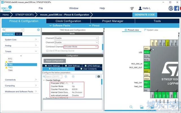Open the category search combo box
Image resolution: width=181 pixels, height=113 pixels.
pos(14,30)
